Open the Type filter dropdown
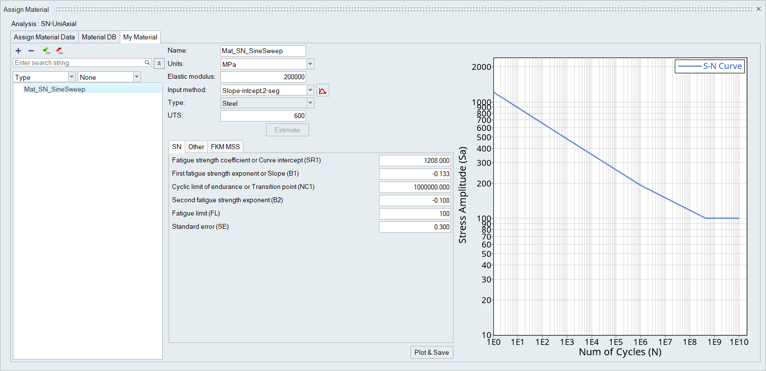Viewport: 766px width, 371px height. pyautogui.click(x=71, y=77)
